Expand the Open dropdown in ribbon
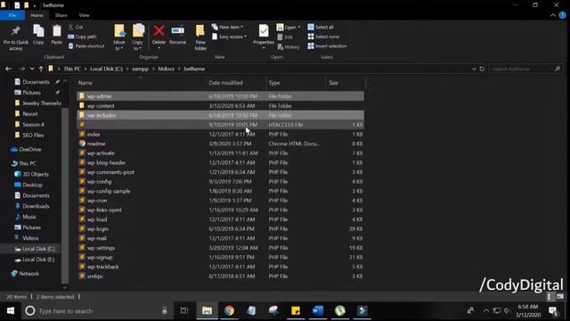This screenshot has height=321, width=570. [289, 28]
